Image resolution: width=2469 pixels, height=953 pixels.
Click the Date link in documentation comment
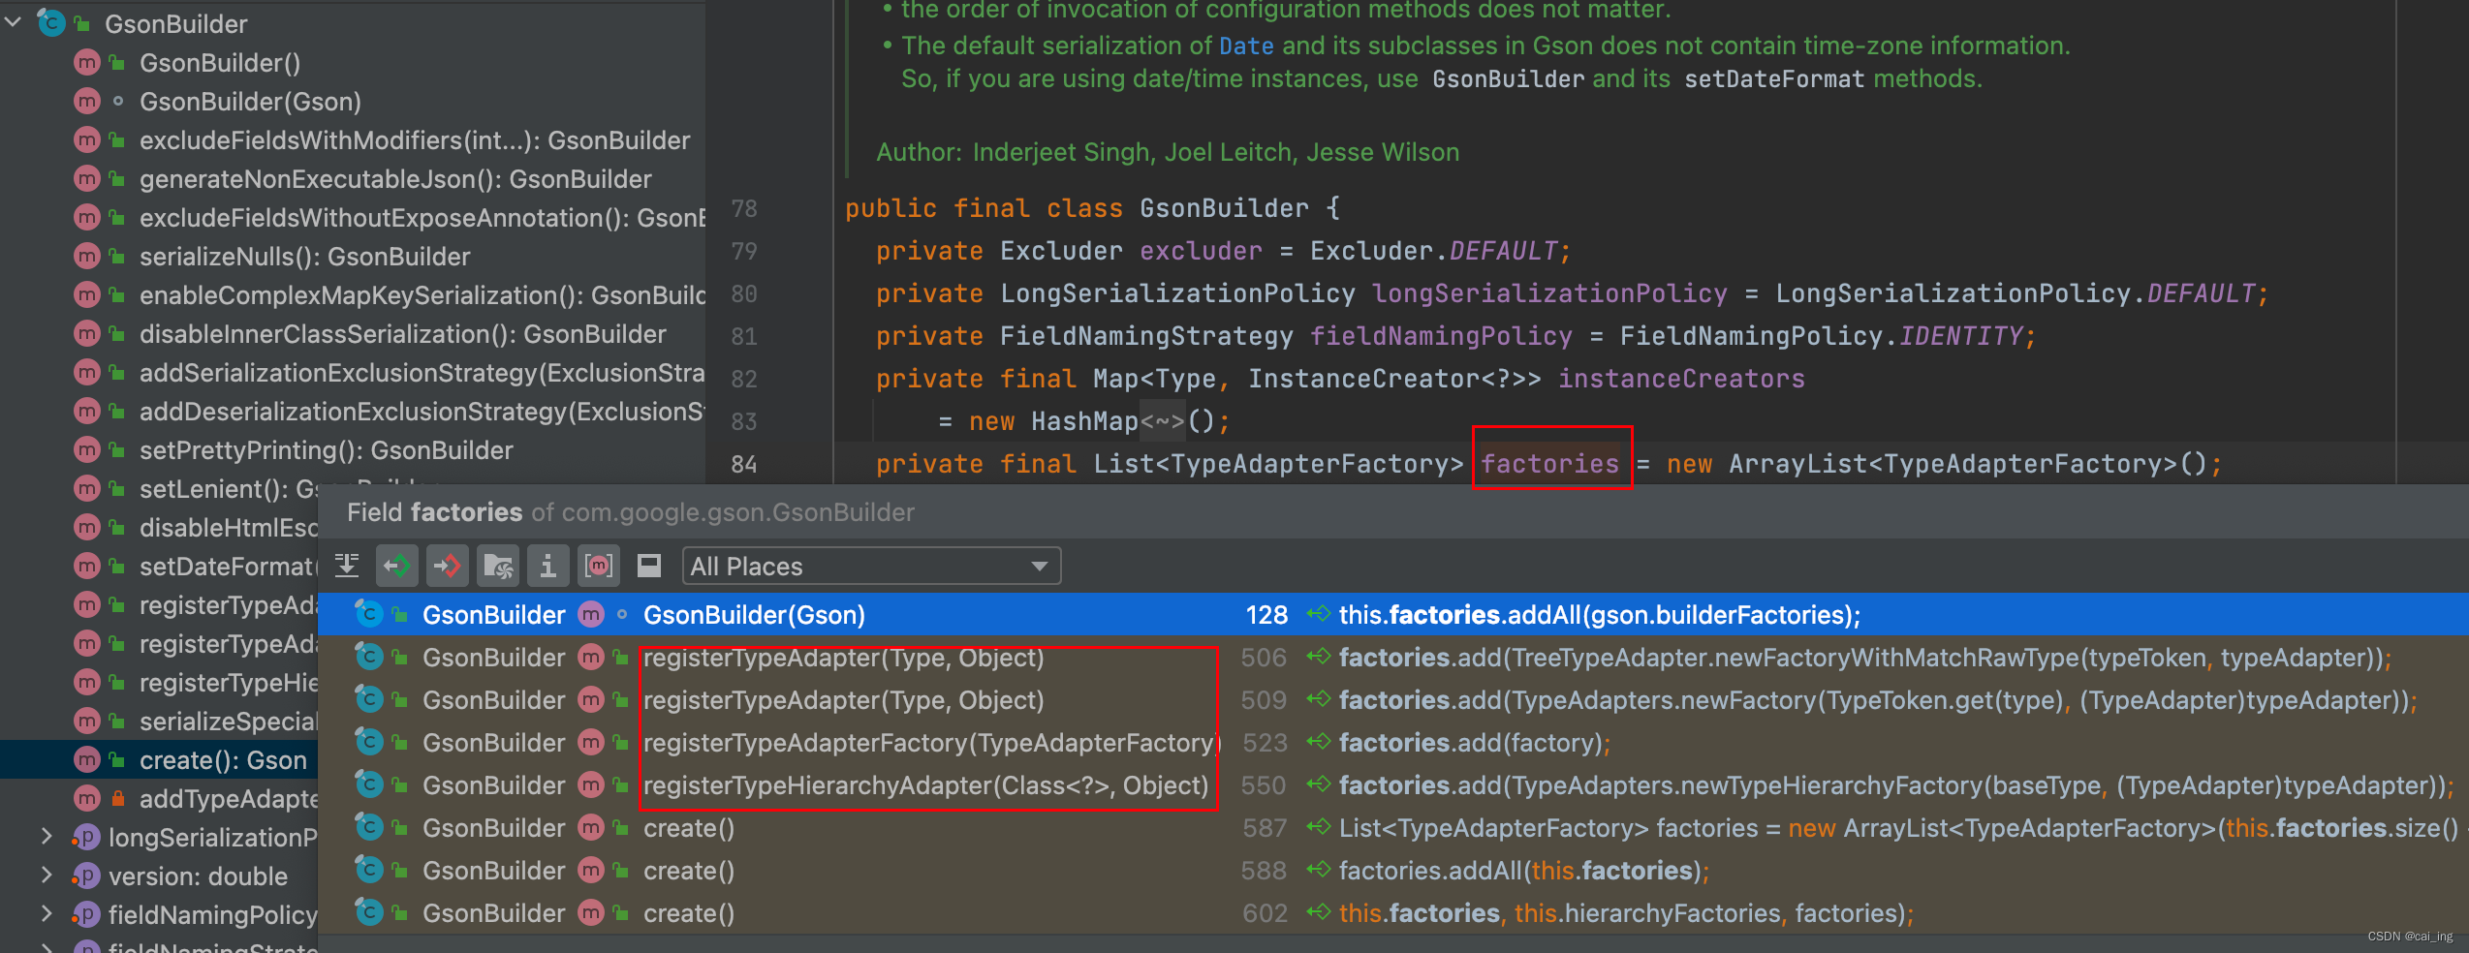pyautogui.click(x=1246, y=46)
